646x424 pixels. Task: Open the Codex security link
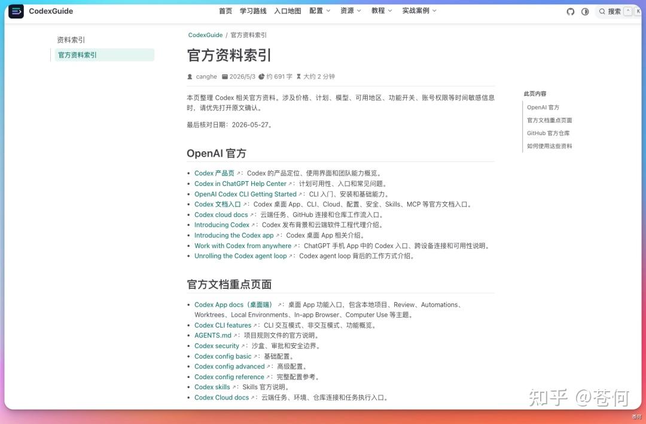coord(217,346)
